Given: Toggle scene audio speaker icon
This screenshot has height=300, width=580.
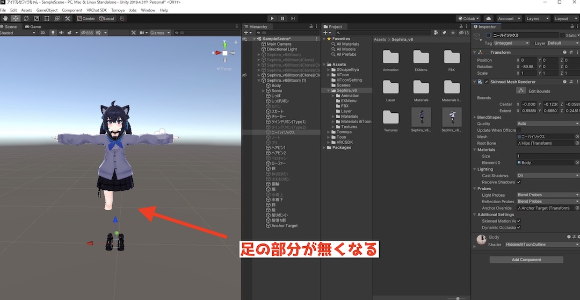Looking at the screenshot, I should pyautogui.click(x=61, y=33).
